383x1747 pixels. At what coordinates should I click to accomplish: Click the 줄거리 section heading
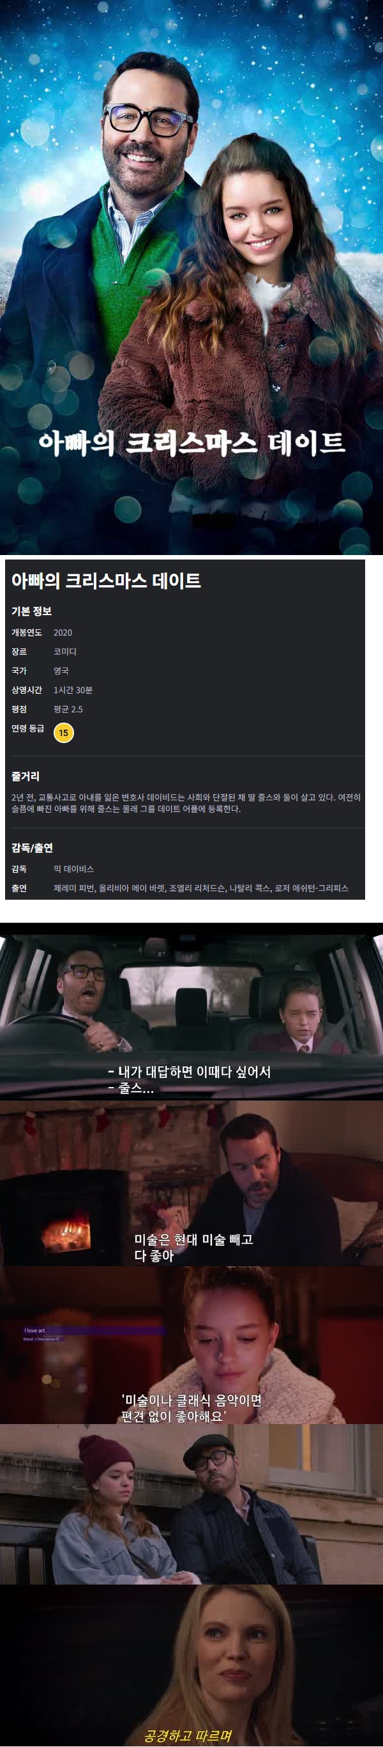coord(25,776)
